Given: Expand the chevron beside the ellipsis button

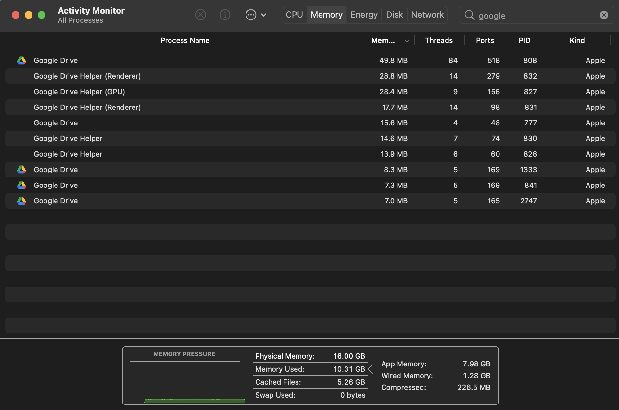Looking at the screenshot, I should [264, 15].
